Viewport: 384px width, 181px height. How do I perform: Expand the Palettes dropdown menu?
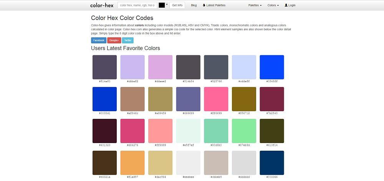pyautogui.click(x=255, y=5)
